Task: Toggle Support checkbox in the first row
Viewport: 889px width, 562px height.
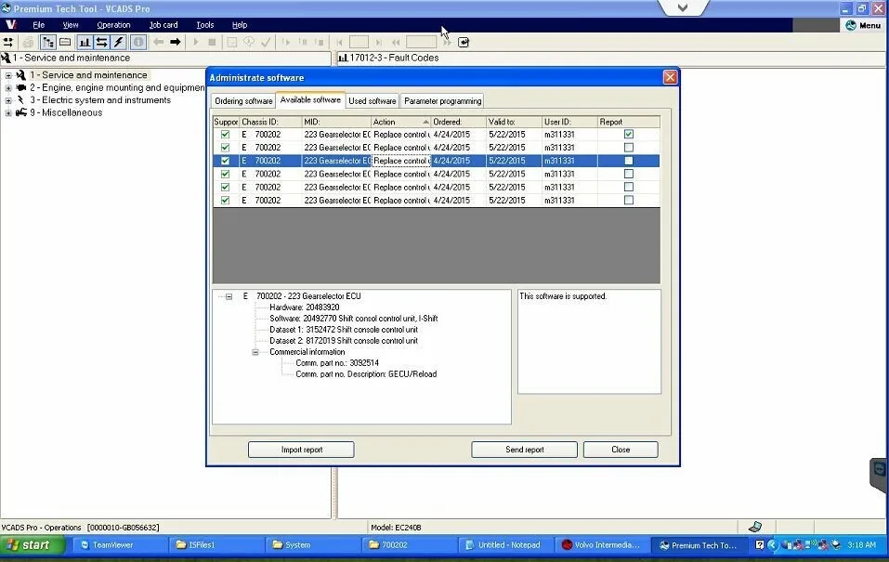Action: point(225,135)
